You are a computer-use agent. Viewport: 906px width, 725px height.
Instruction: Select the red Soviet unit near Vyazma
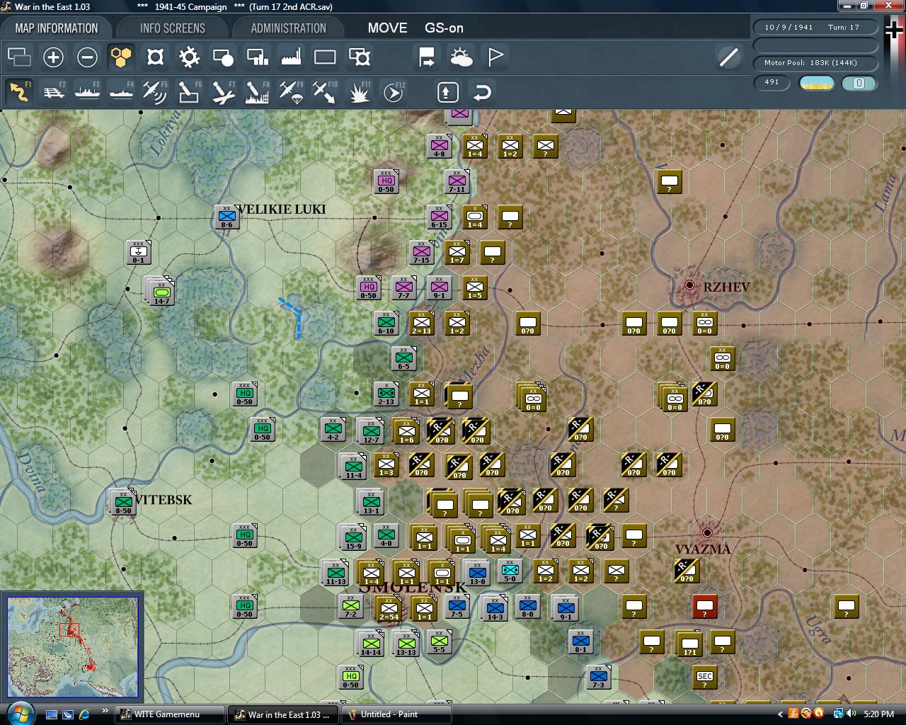[704, 606]
